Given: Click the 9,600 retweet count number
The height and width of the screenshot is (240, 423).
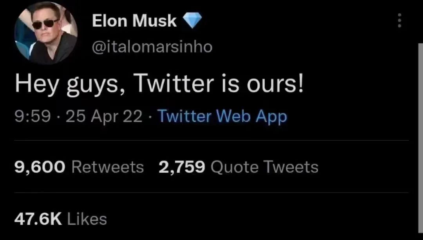Looking at the screenshot, I should (40, 167).
